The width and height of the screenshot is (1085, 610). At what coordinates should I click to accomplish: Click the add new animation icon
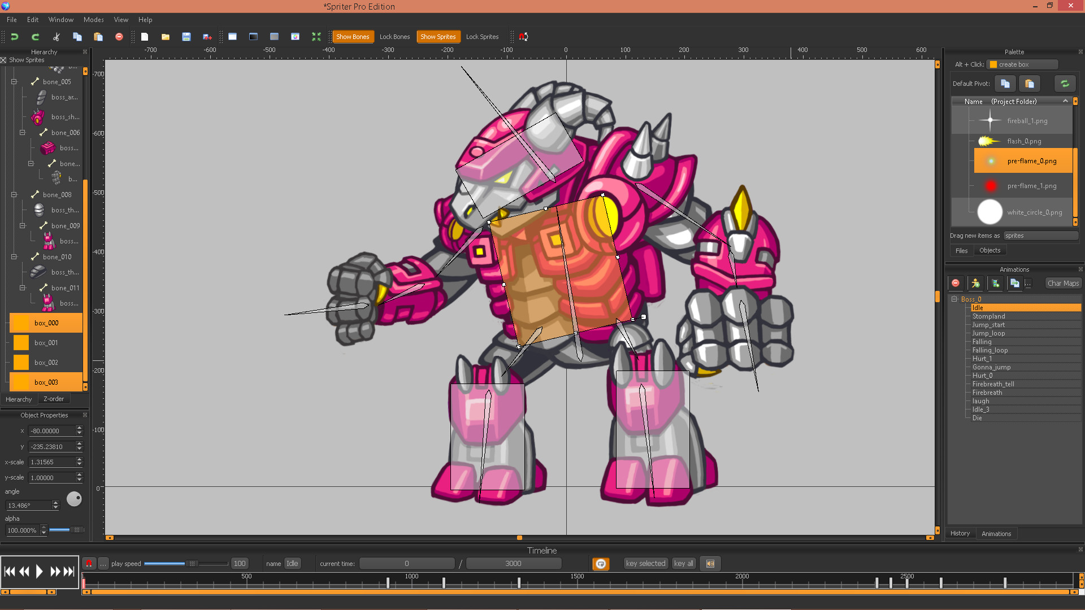975,283
